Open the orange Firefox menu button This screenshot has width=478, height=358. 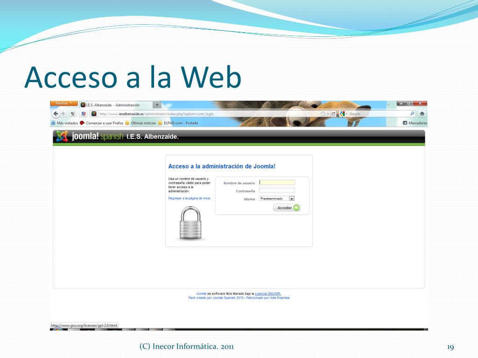tap(63, 103)
